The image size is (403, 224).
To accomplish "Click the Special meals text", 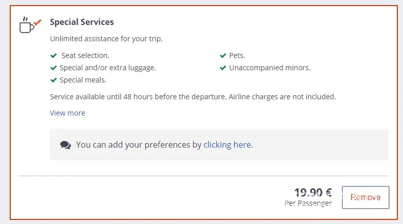I will pos(83,80).
